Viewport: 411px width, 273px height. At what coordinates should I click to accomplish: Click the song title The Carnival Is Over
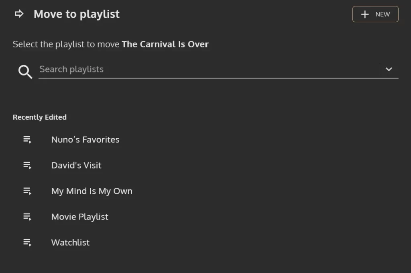coord(165,44)
